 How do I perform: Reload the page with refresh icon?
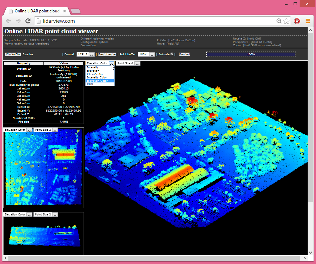[x=28, y=21]
